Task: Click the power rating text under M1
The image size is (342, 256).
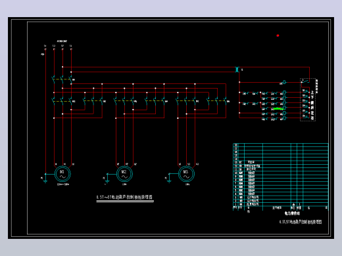Action: click(63, 184)
